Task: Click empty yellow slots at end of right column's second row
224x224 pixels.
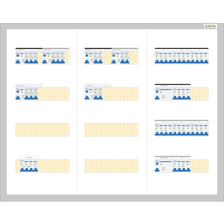Action: pyautogui.click(x=200, y=94)
